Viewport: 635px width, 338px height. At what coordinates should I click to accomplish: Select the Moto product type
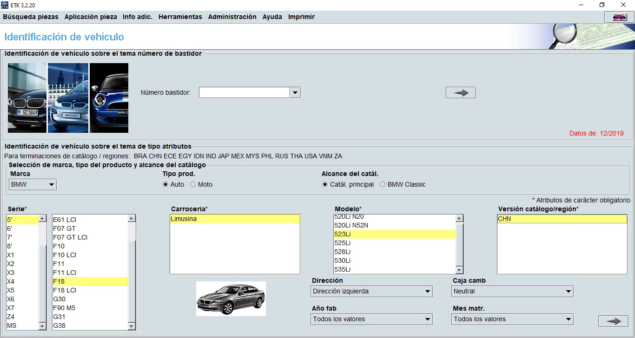[193, 184]
